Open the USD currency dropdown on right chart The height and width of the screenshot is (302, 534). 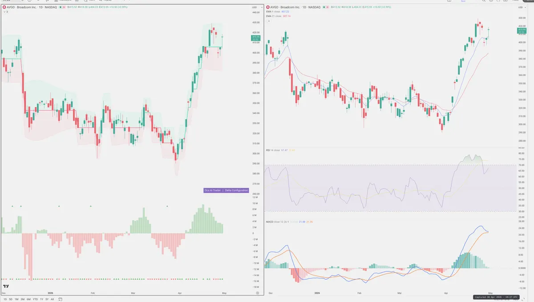point(522,7)
